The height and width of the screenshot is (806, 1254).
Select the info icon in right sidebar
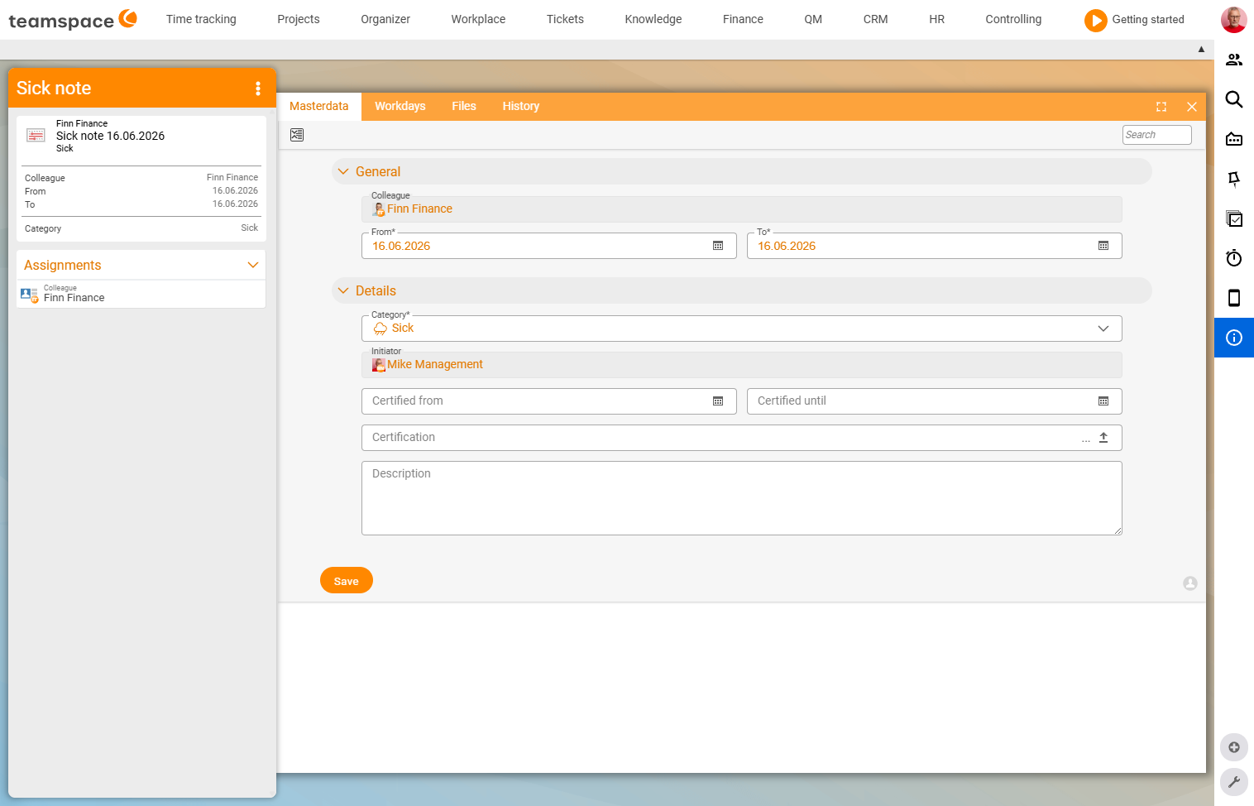pyautogui.click(x=1234, y=338)
